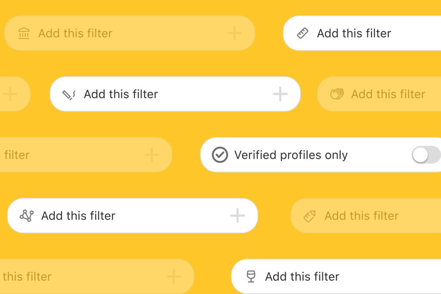
Task: Click the plus on the left-edge partial pill
Action: coord(9,94)
